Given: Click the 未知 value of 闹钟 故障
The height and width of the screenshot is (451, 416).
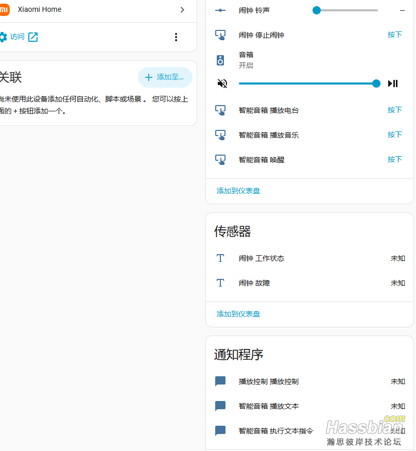Looking at the screenshot, I should pos(397,283).
